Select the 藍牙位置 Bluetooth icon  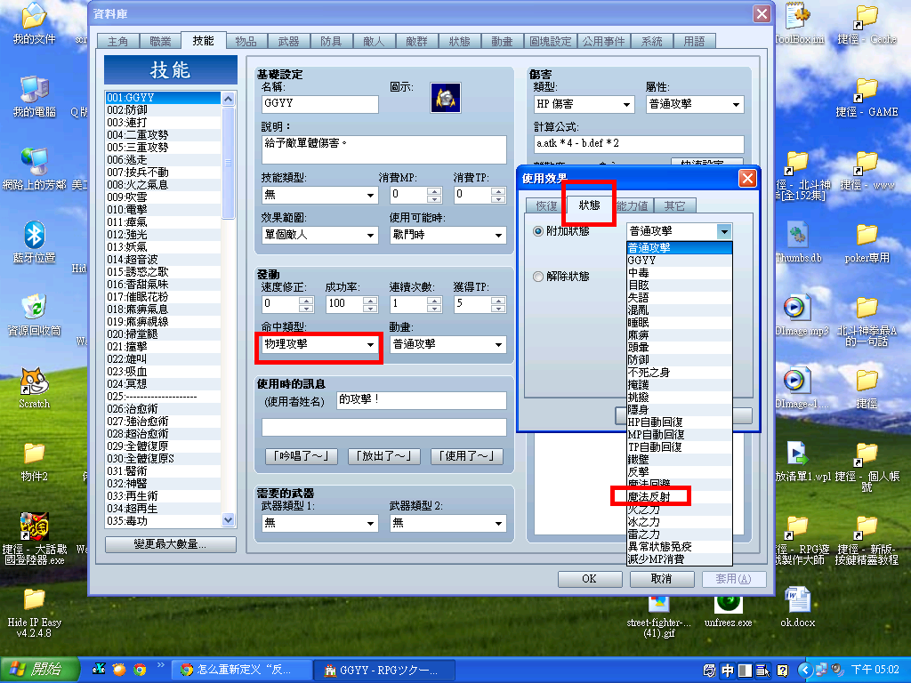point(35,242)
